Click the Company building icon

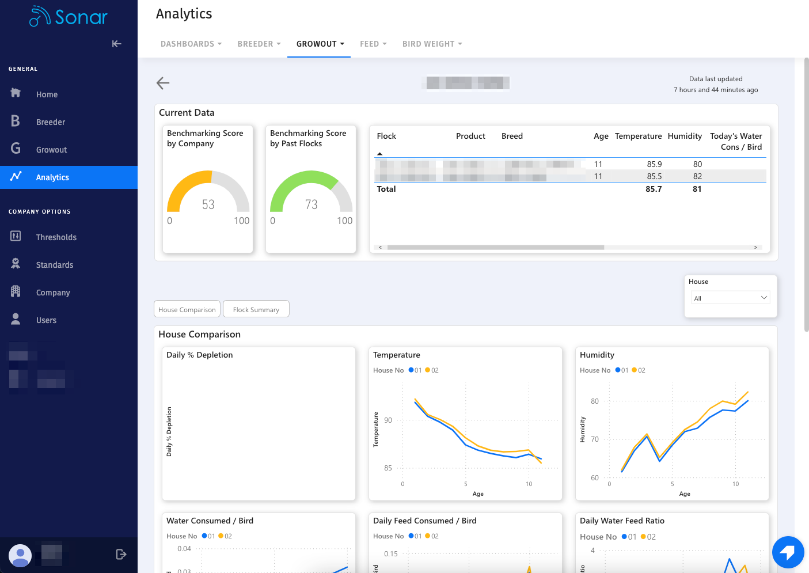coord(16,291)
